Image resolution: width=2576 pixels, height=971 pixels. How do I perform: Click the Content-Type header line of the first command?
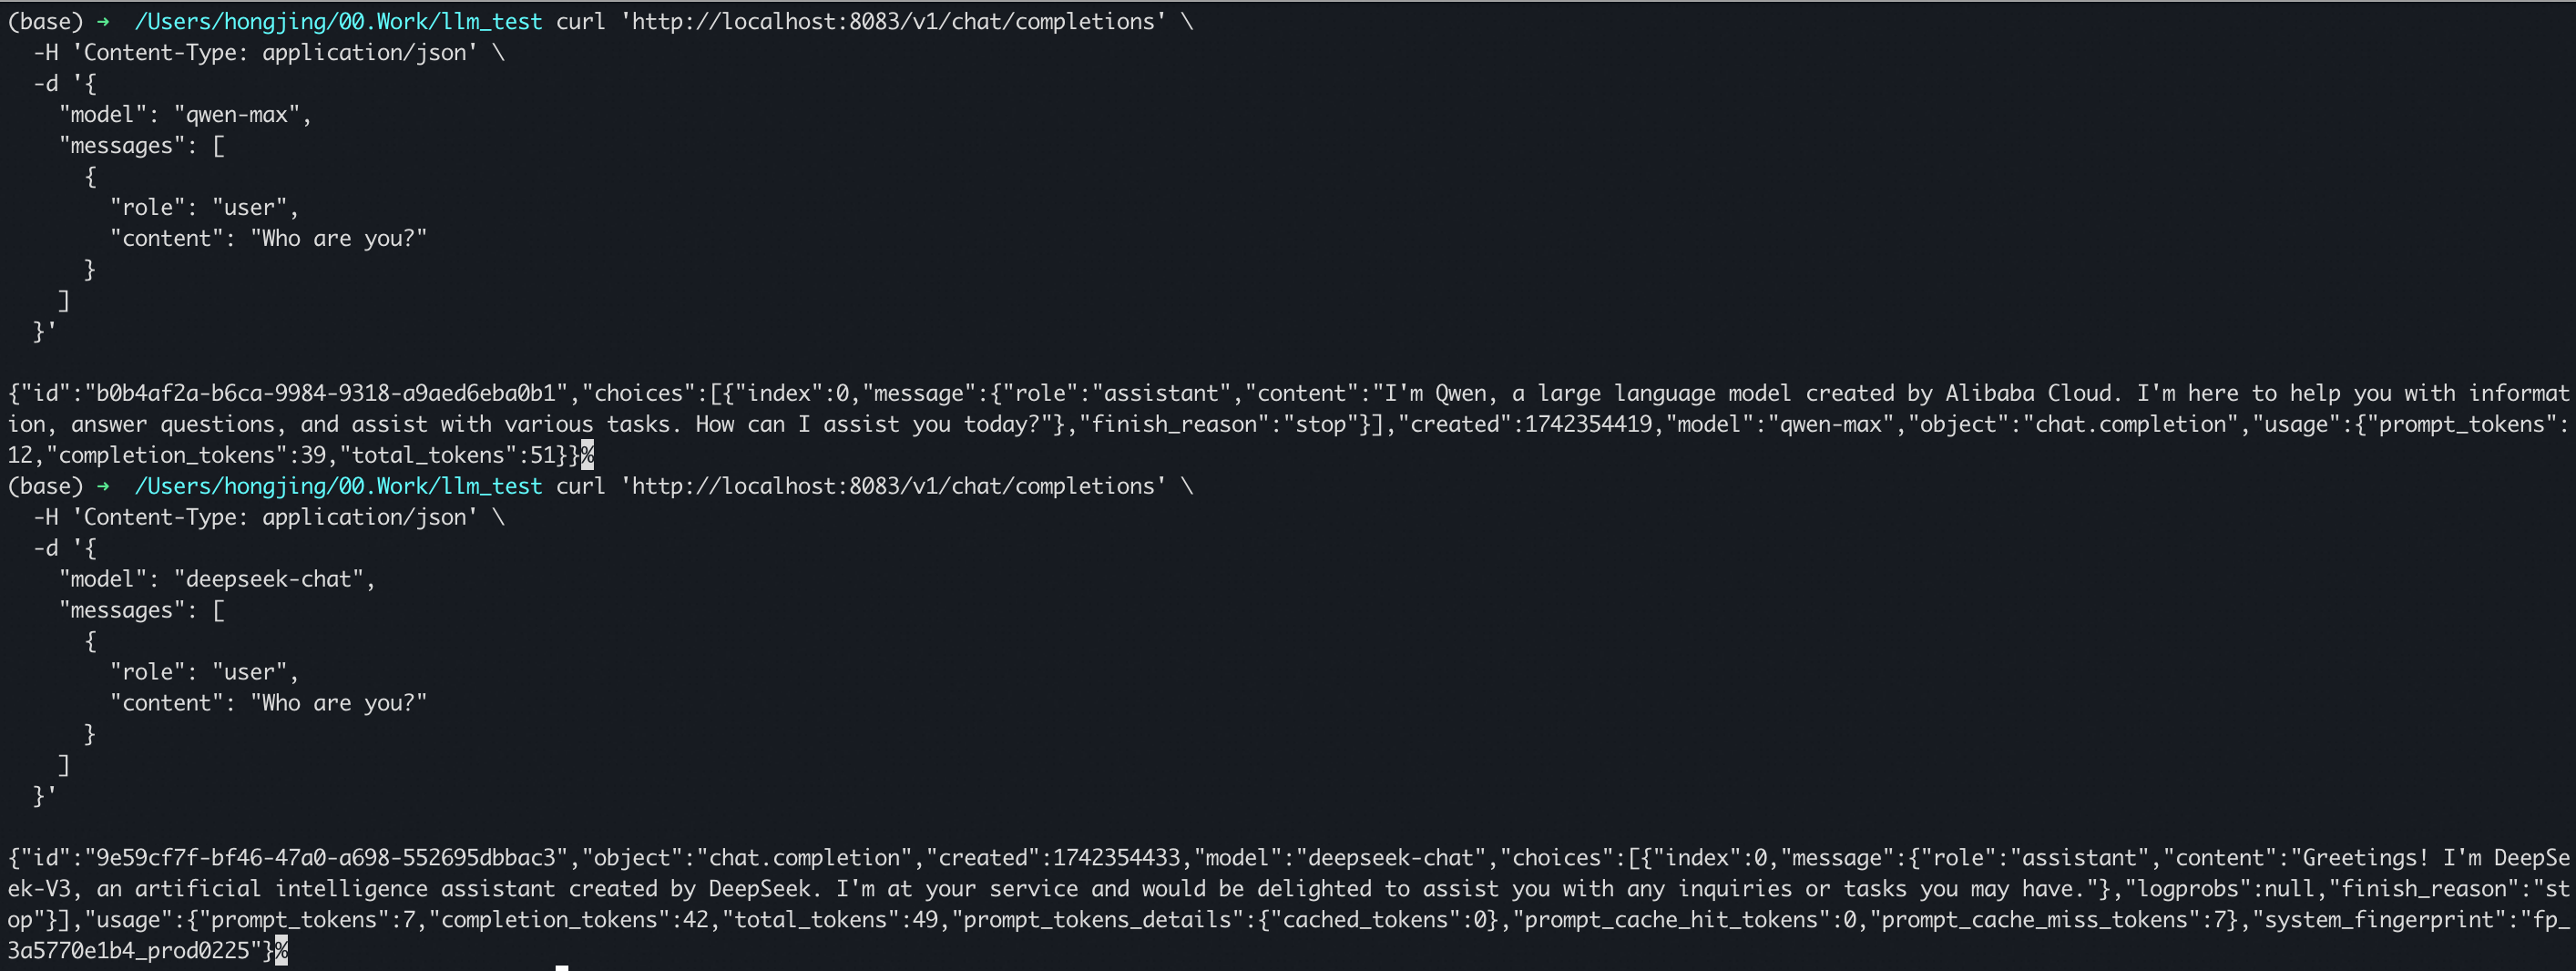(268, 52)
